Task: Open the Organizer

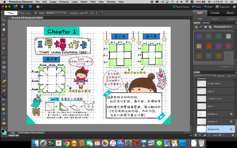Action: pyautogui.click(x=222, y=7)
